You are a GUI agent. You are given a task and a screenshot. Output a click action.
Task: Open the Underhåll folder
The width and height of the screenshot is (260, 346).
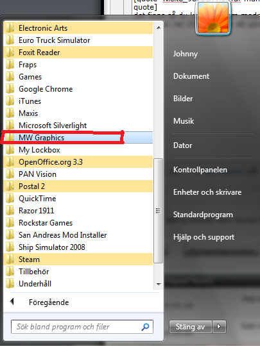78,284
